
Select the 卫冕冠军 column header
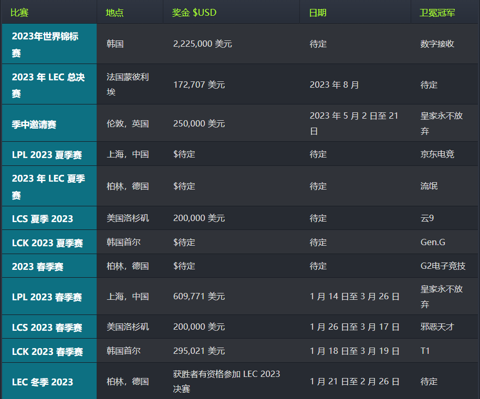coord(437,13)
